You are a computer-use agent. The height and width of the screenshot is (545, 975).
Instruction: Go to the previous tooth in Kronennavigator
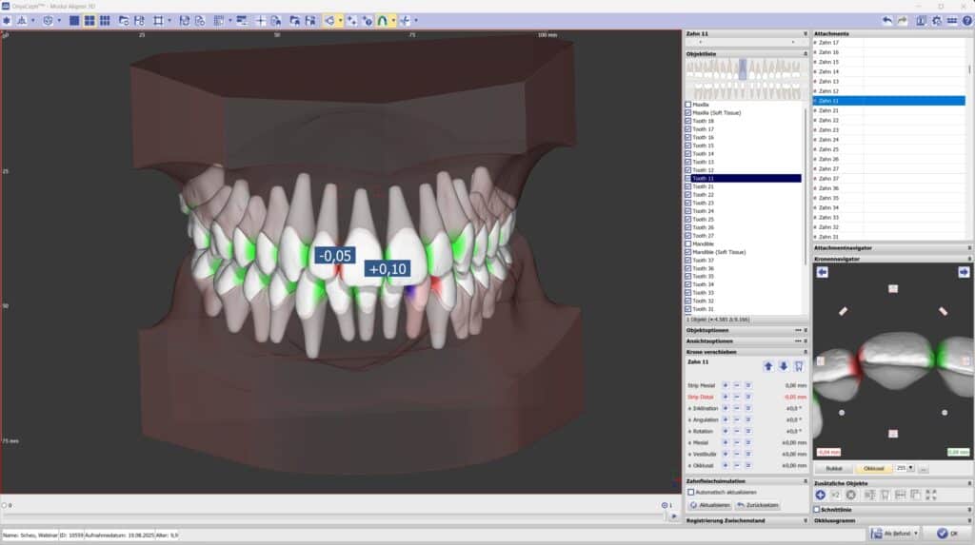click(x=822, y=272)
